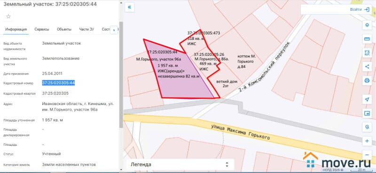Open the Объекты tab

click(x=64, y=30)
